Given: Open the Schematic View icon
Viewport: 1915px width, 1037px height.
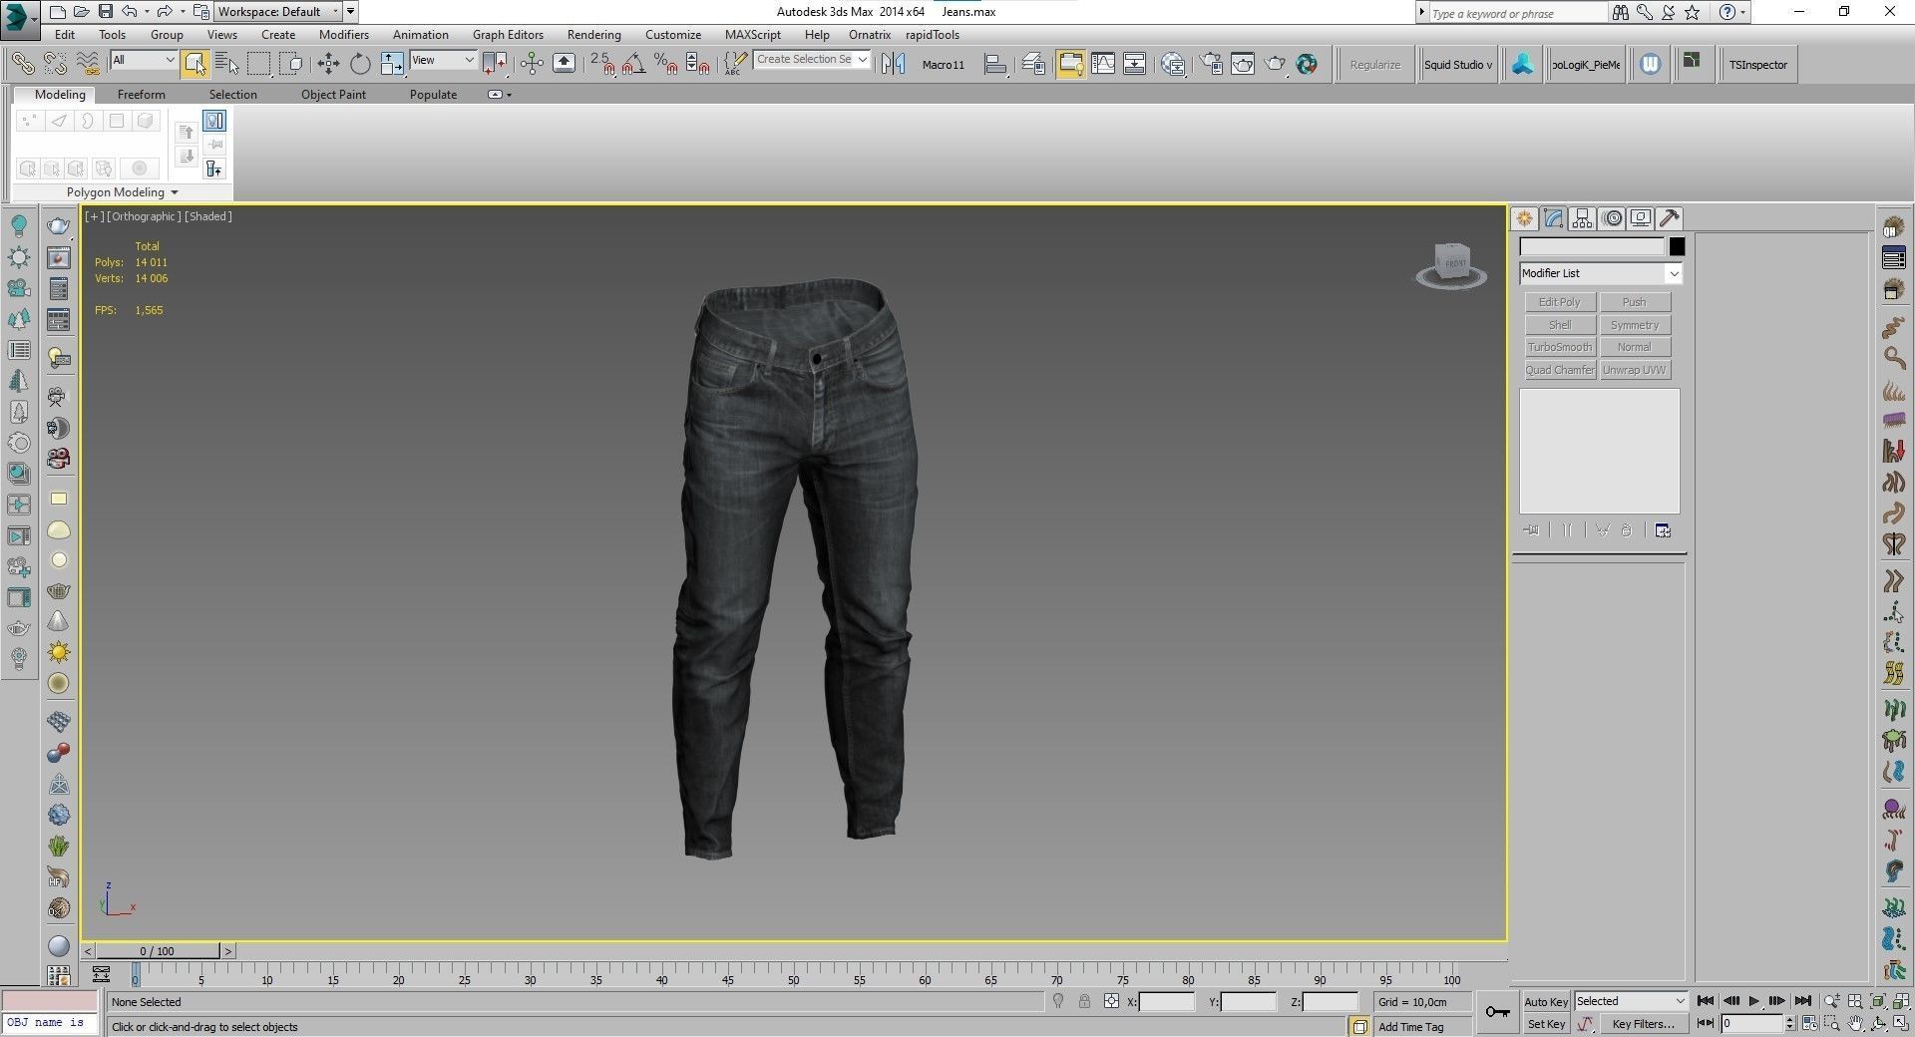Looking at the screenshot, I should [1135, 64].
